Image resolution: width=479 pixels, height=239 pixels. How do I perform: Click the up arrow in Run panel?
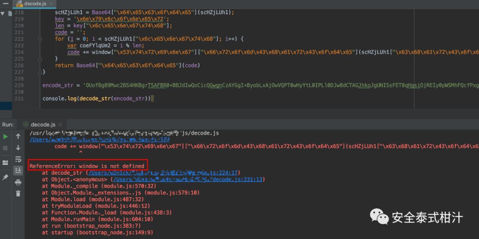click(x=18, y=137)
